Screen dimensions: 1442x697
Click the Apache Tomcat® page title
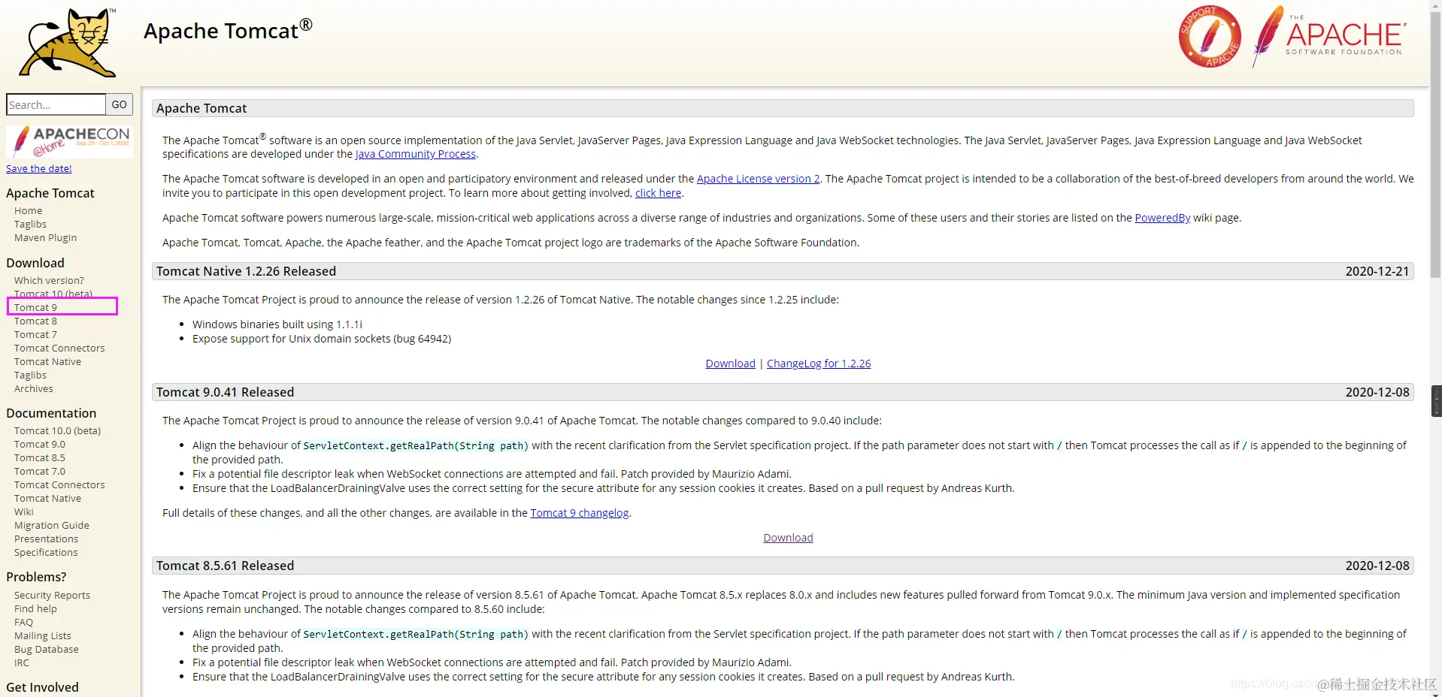point(228,30)
